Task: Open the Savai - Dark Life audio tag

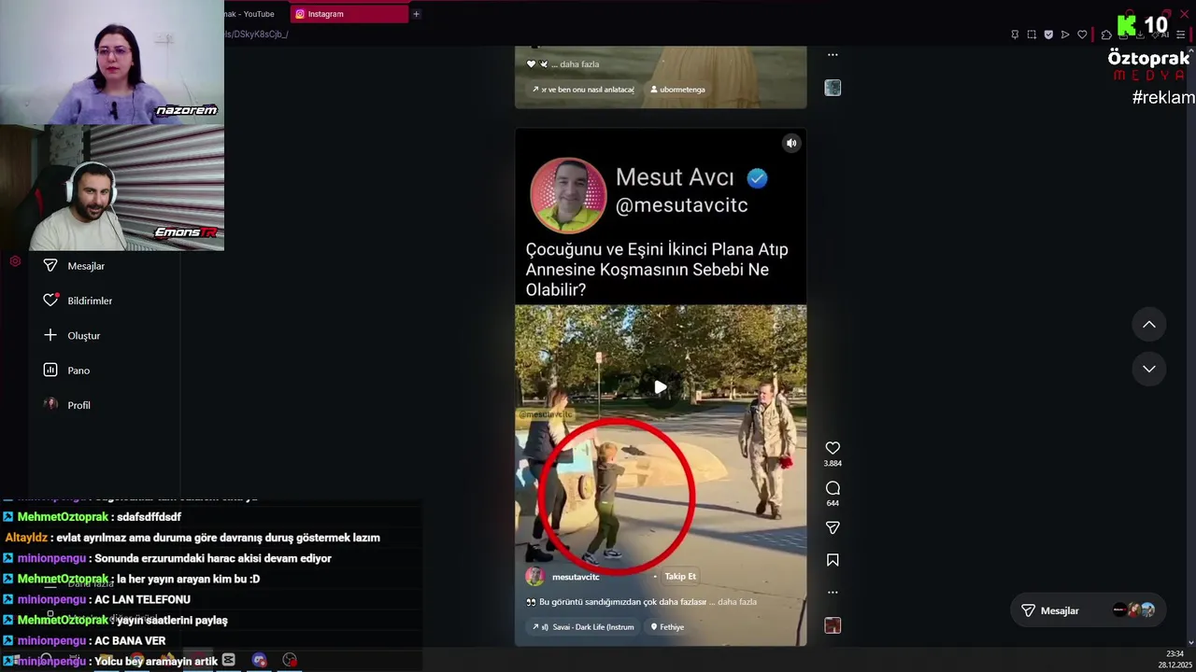Action: 583,627
